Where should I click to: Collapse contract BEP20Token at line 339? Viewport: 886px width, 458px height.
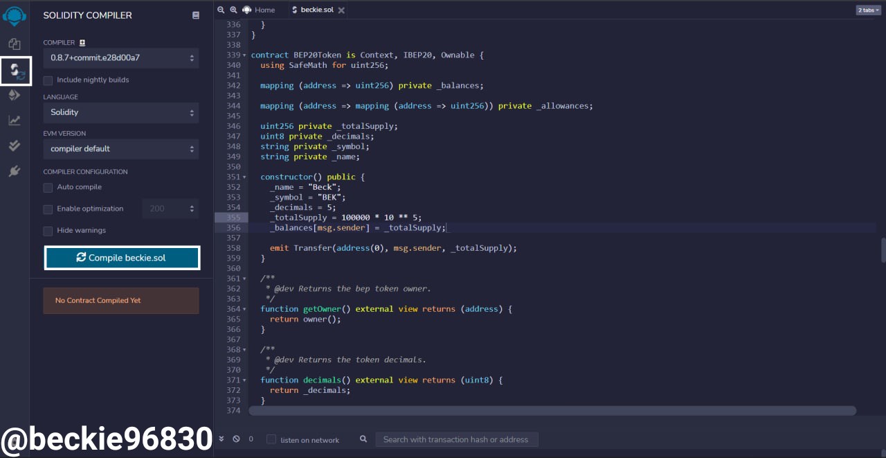[x=244, y=55]
